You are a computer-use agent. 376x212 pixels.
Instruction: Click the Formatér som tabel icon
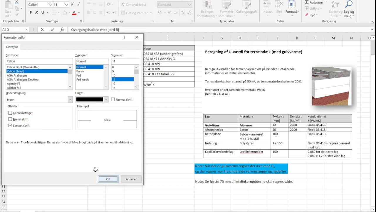click(226, 4)
